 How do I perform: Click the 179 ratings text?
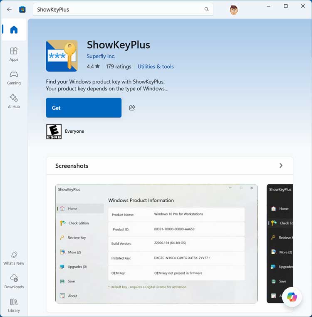(x=119, y=67)
